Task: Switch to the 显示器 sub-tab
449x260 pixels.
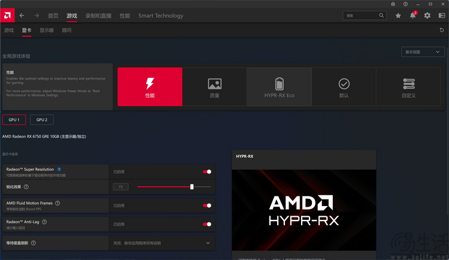Action: coord(47,30)
